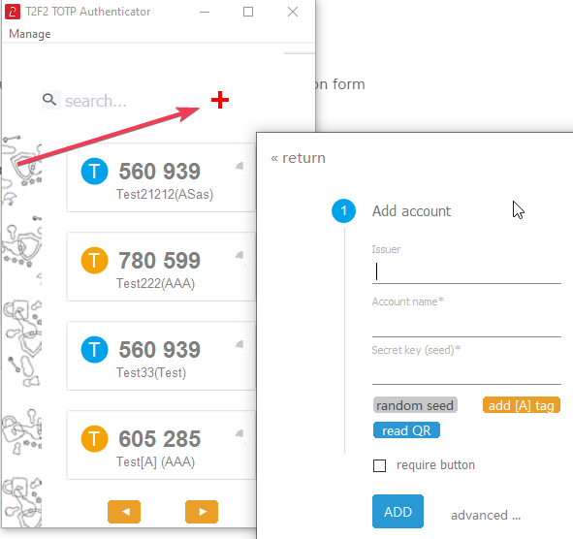Viewport: 573px width, 539px height.
Task: Open the Manage menu
Action: (x=30, y=34)
